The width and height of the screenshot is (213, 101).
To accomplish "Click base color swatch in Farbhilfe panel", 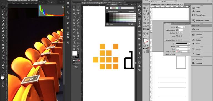I will 107,8.
